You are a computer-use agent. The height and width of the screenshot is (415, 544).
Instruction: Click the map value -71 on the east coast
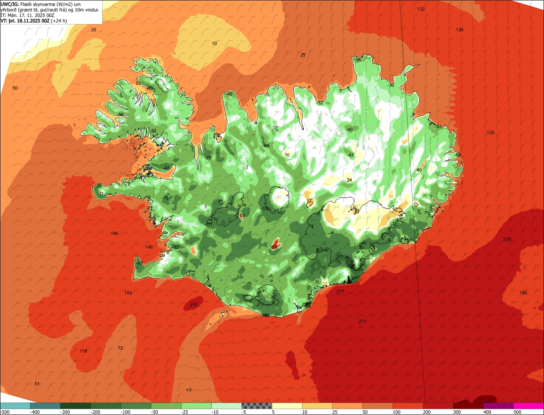[438, 126]
